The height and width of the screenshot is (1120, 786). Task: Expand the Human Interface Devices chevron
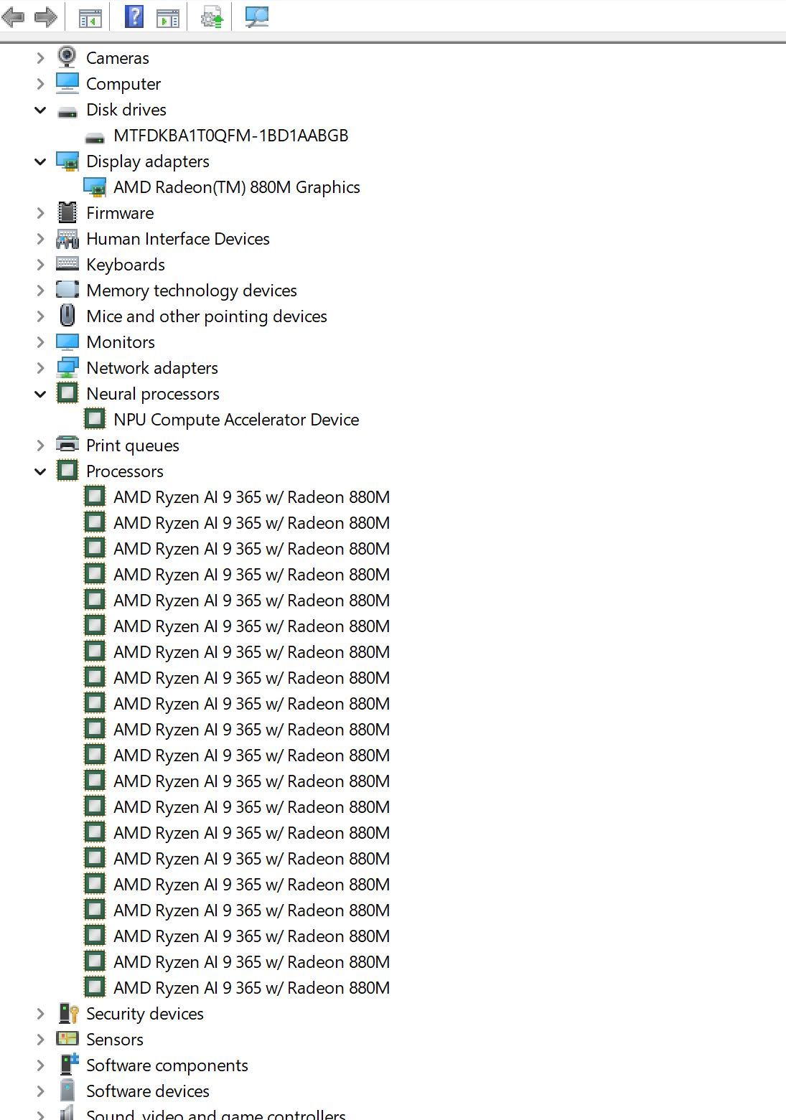[40, 239]
